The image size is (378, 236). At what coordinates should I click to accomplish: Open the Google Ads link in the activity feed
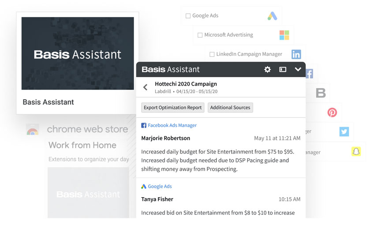[x=160, y=186]
